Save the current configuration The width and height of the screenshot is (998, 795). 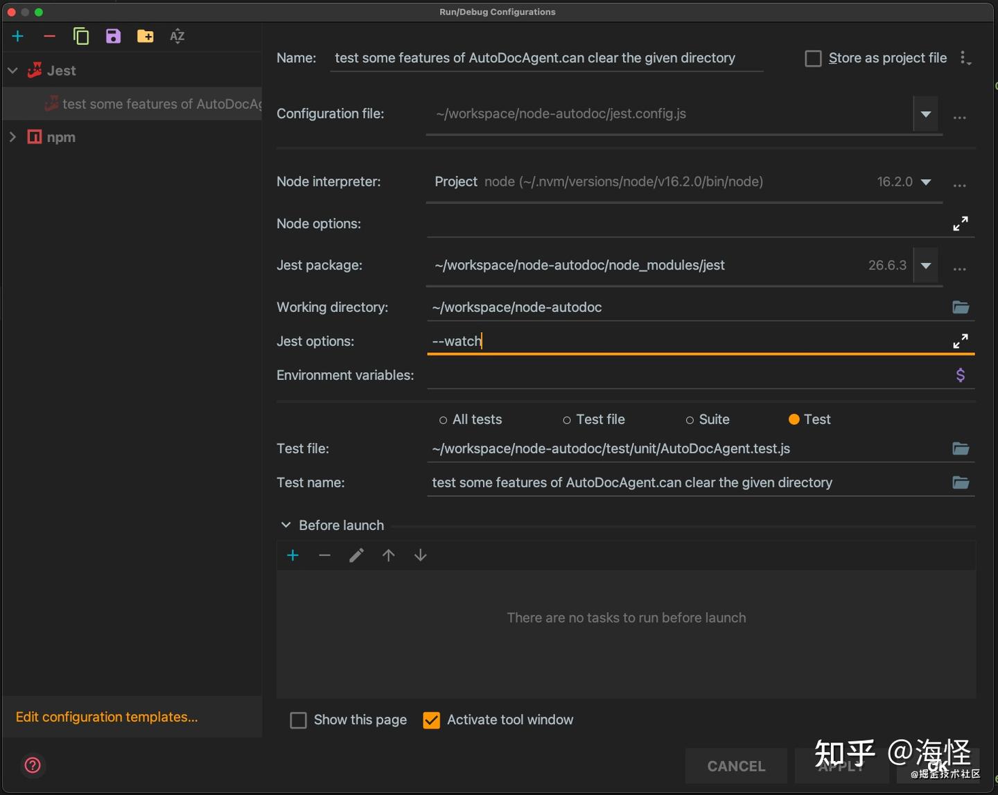[113, 36]
